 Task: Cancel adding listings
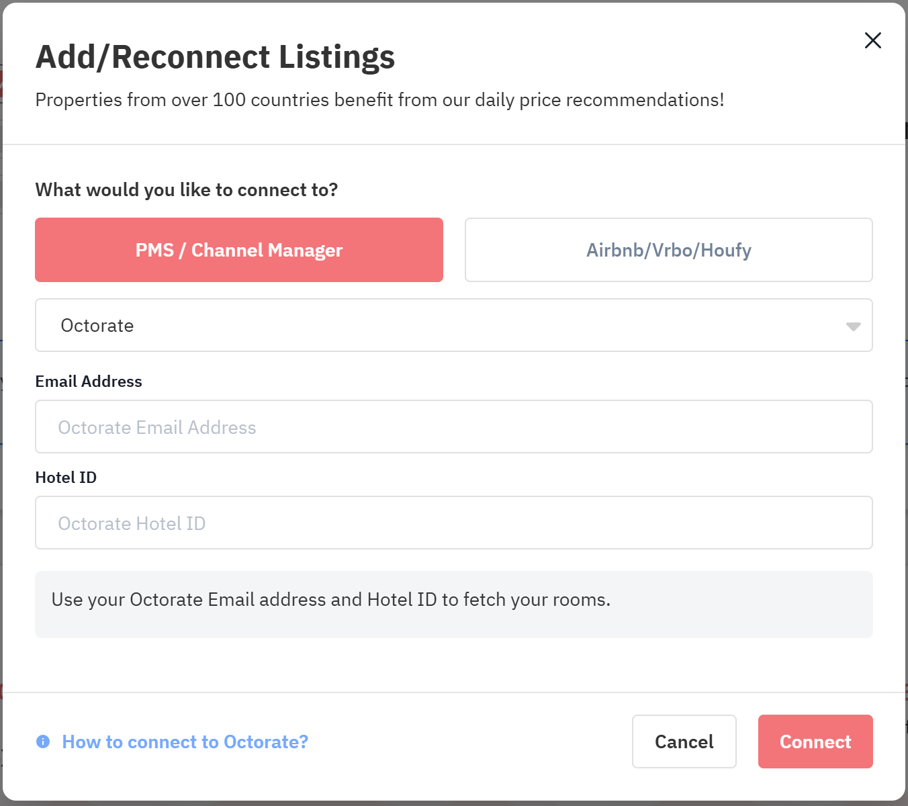684,742
